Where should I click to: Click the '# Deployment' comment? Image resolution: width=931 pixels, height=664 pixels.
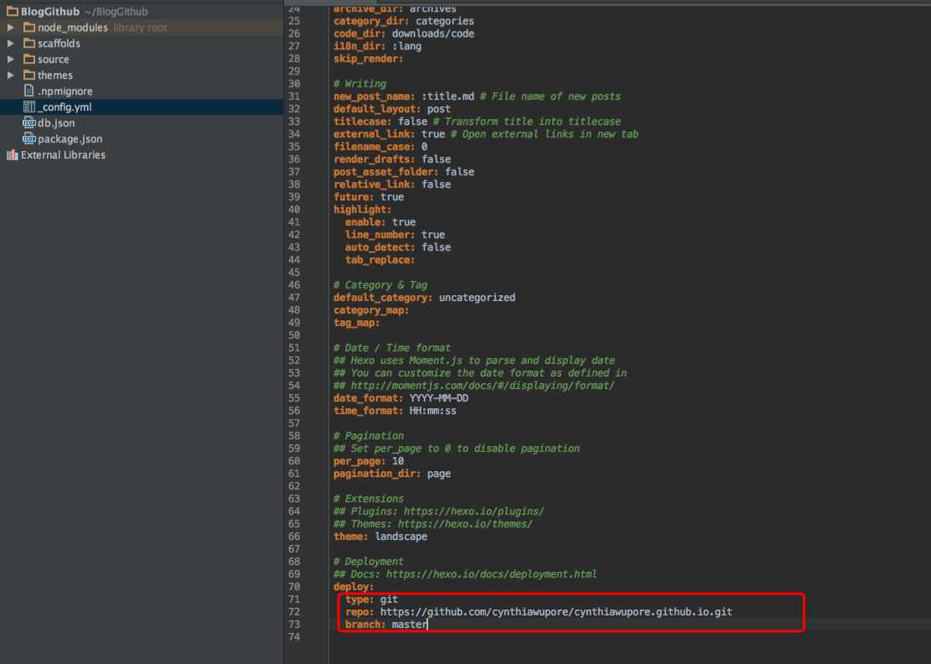pyautogui.click(x=368, y=562)
